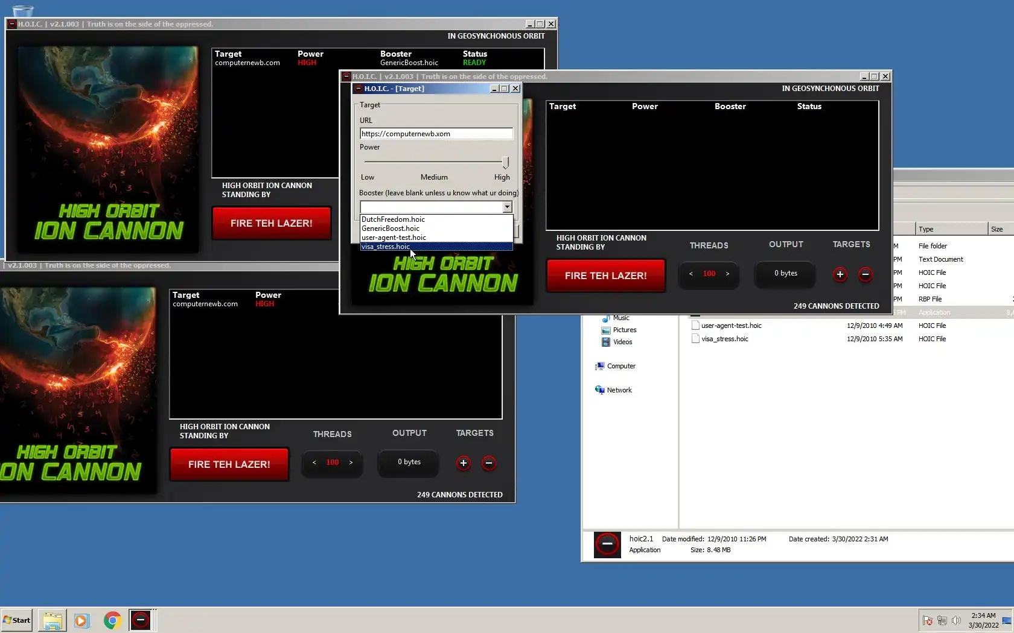Screen dimensions: 1014x633
Task: Focus the URL field in the Target dialog
Action: [x=436, y=134]
